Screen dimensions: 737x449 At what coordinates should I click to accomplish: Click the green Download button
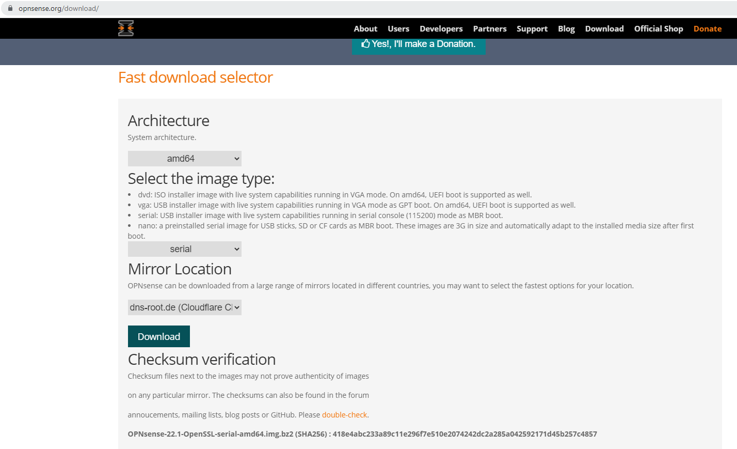(159, 336)
